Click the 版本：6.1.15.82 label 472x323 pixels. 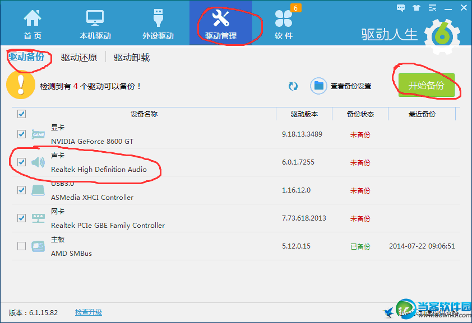coord(33,312)
